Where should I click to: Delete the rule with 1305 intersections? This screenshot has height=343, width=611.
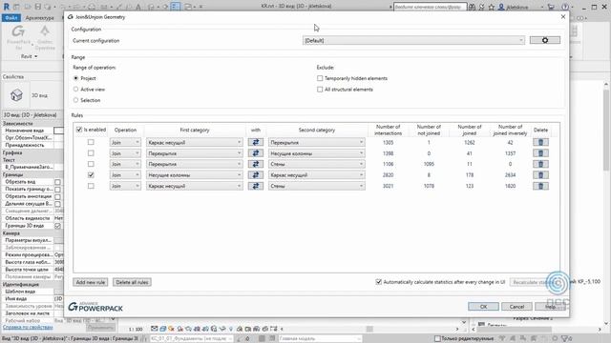click(x=540, y=142)
